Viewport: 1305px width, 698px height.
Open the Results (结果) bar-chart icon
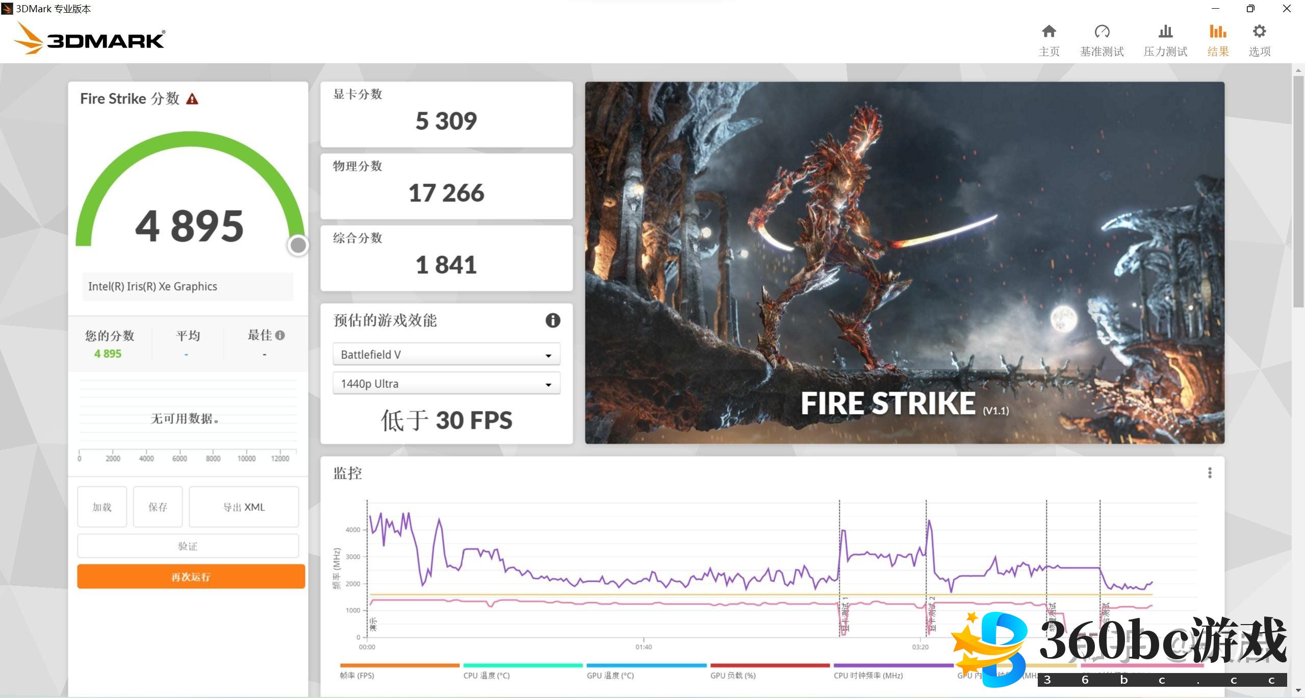tap(1217, 32)
